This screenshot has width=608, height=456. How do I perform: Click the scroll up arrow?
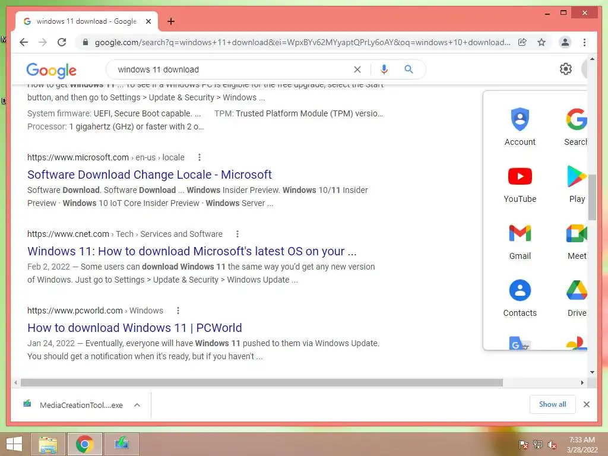(592, 59)
